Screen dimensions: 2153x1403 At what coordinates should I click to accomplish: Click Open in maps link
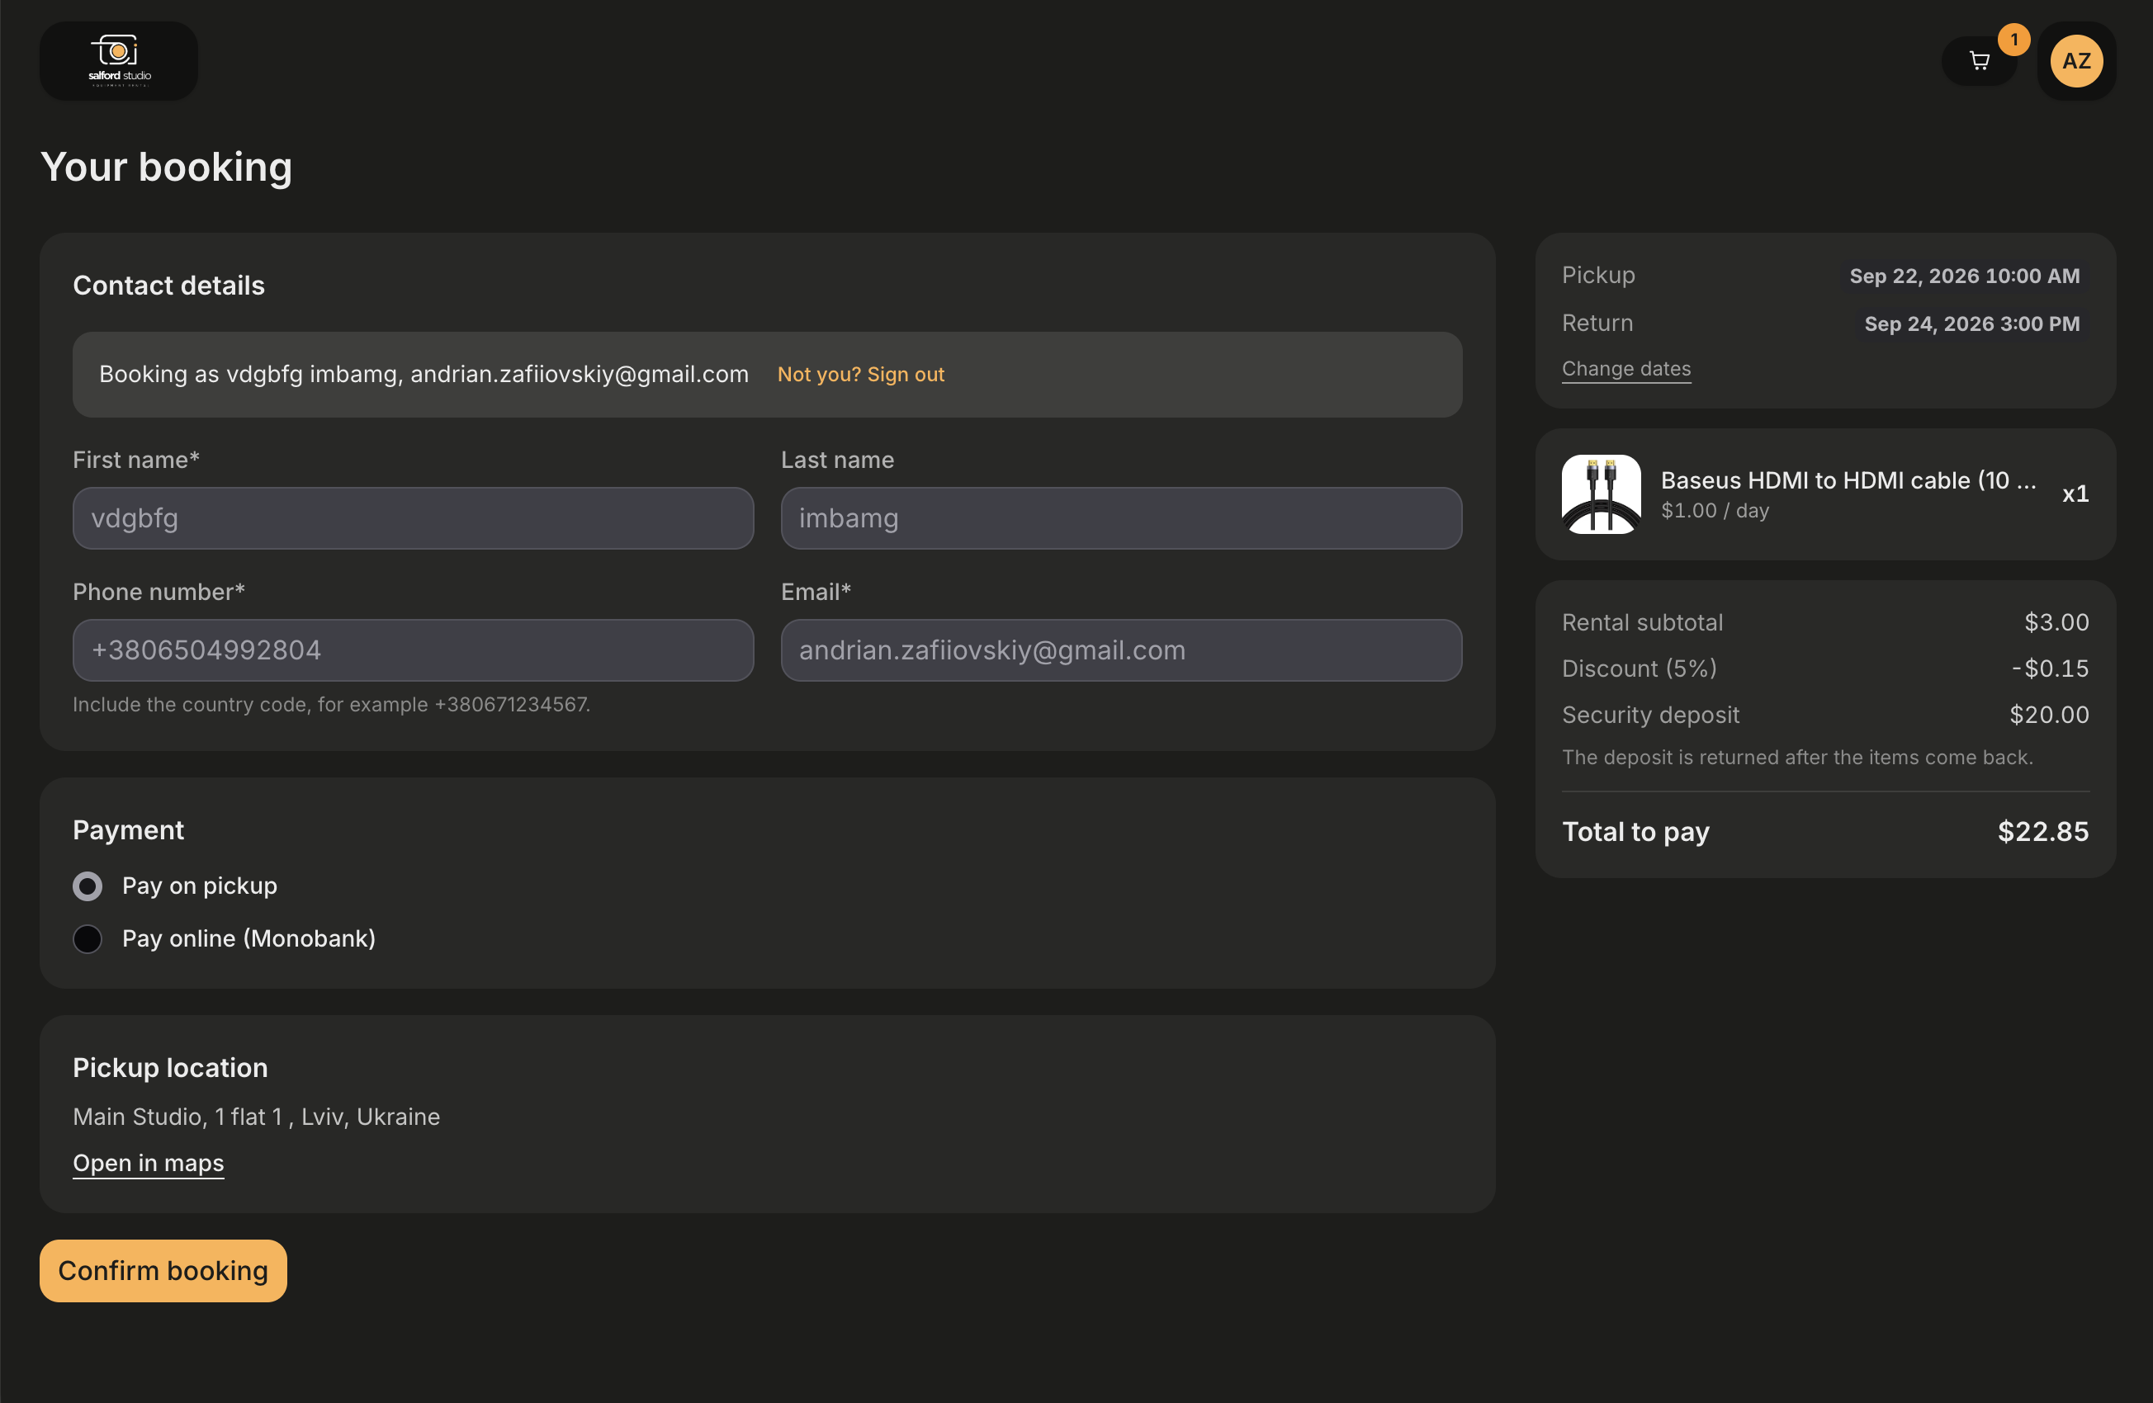tap(149, 1162)
